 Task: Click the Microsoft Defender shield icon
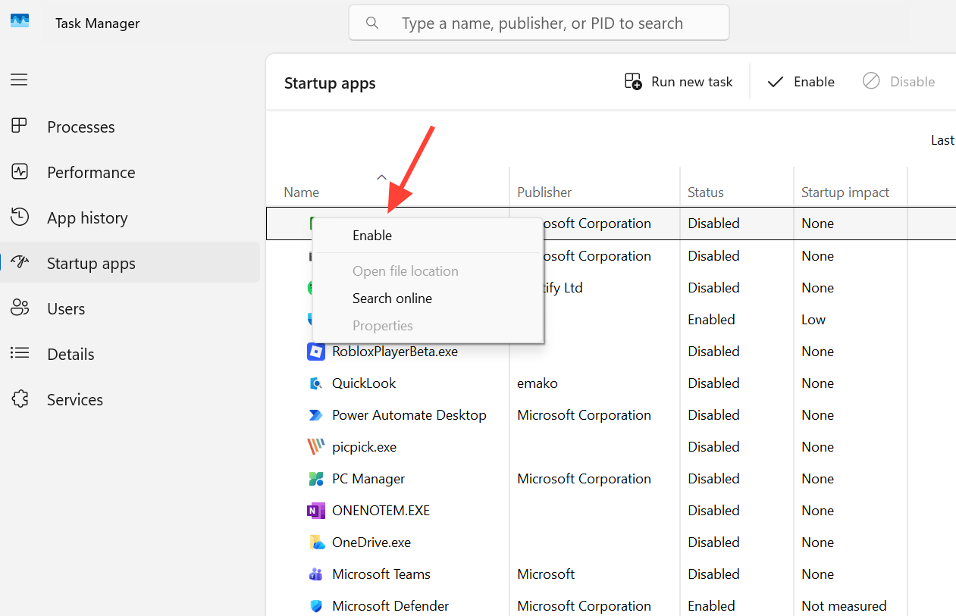click(316, 606)
